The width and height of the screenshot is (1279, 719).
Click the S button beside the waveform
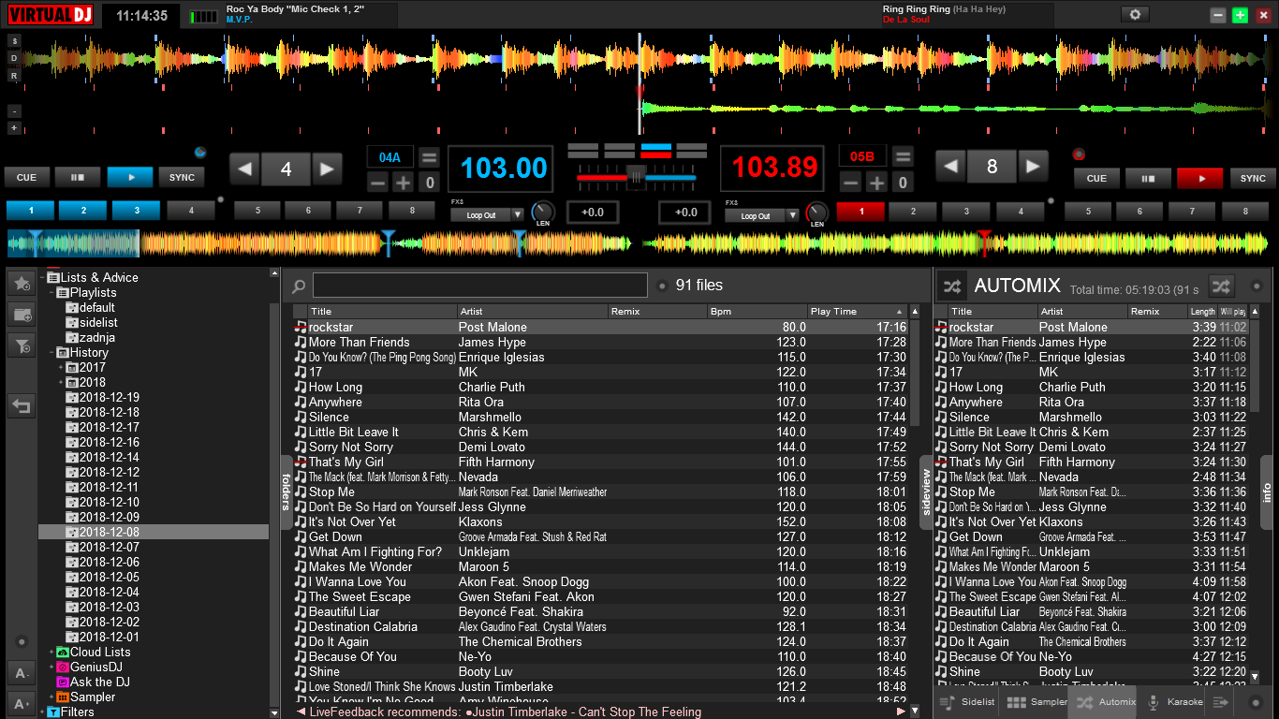click(x=14, y=41)
